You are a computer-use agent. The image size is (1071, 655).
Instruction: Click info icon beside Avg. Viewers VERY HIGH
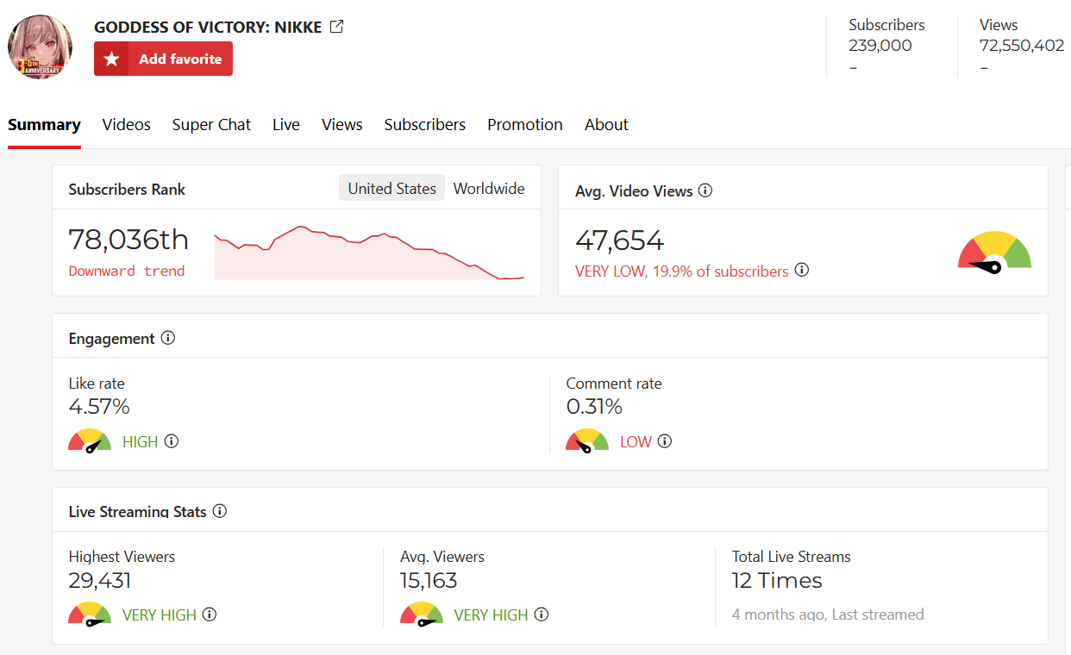pyautogui.click(x=542, y=614)
